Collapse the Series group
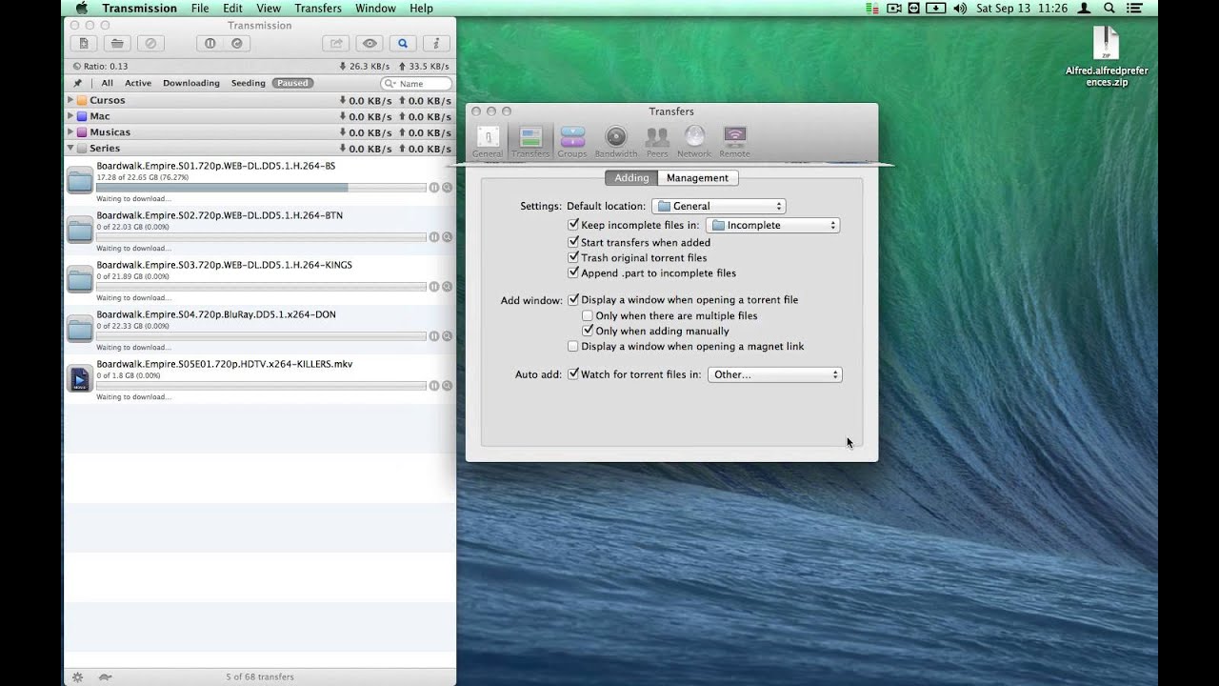 coord(70,149)
